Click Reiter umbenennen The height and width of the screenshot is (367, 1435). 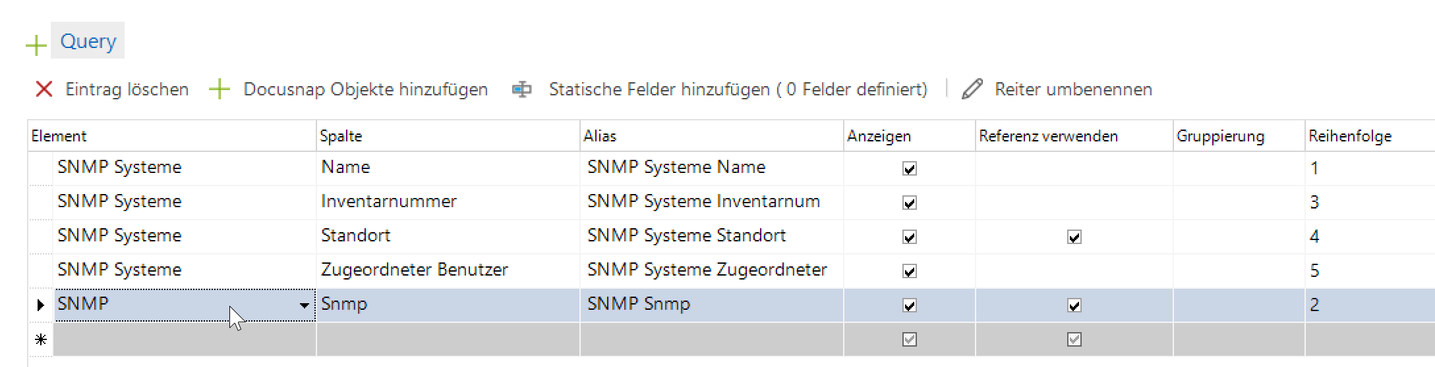(x=1073, y=89)
